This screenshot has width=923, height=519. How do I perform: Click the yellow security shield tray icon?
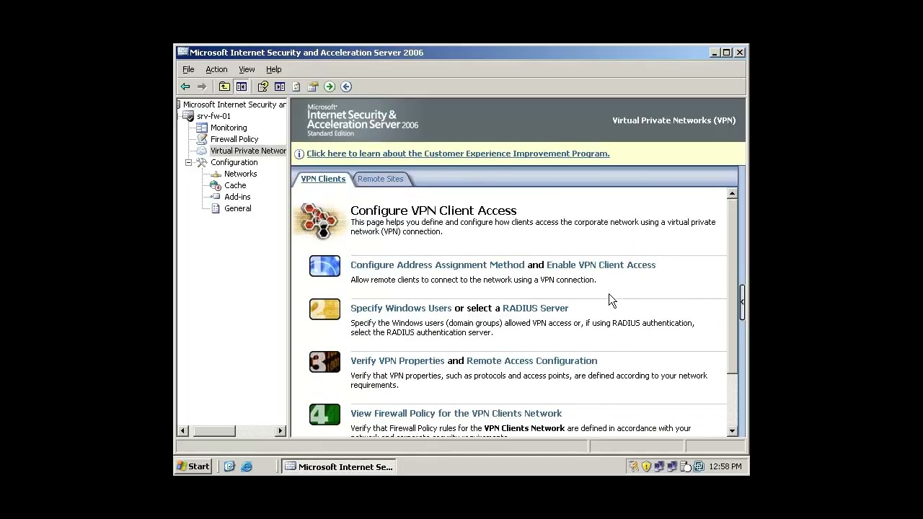[646, 466]
